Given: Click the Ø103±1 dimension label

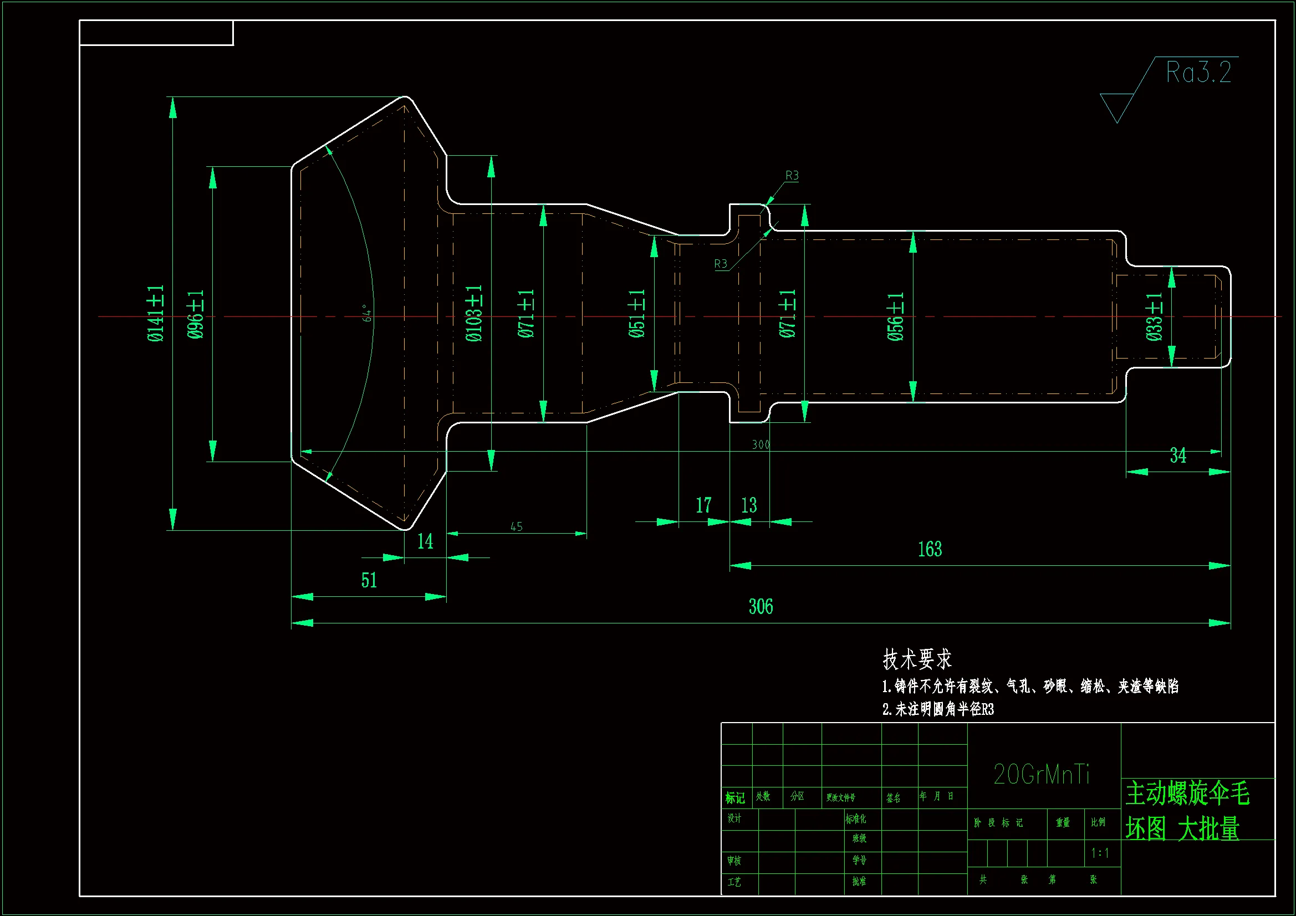Looking at the screenshot, I should click(x=473, y=313).
